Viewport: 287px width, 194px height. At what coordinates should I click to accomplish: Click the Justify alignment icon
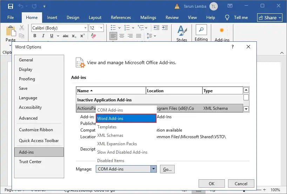(x=139, y=36)
